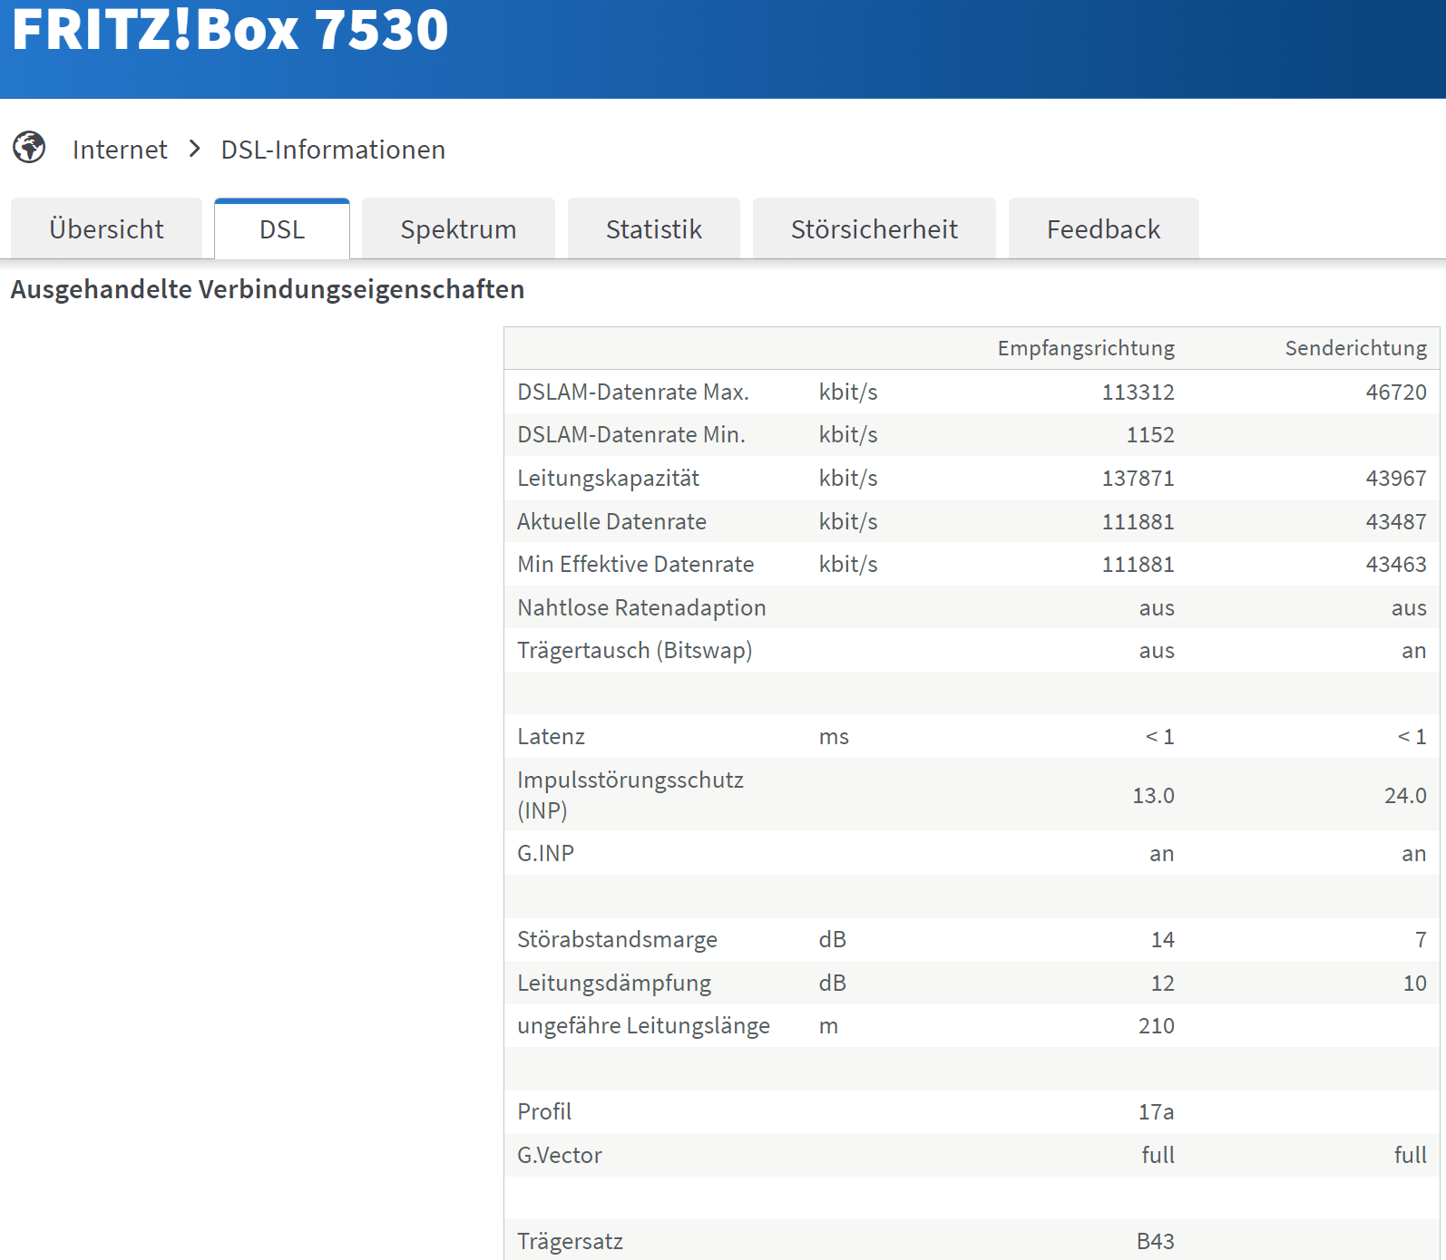Click the Störabstandsmarge label

617,939
